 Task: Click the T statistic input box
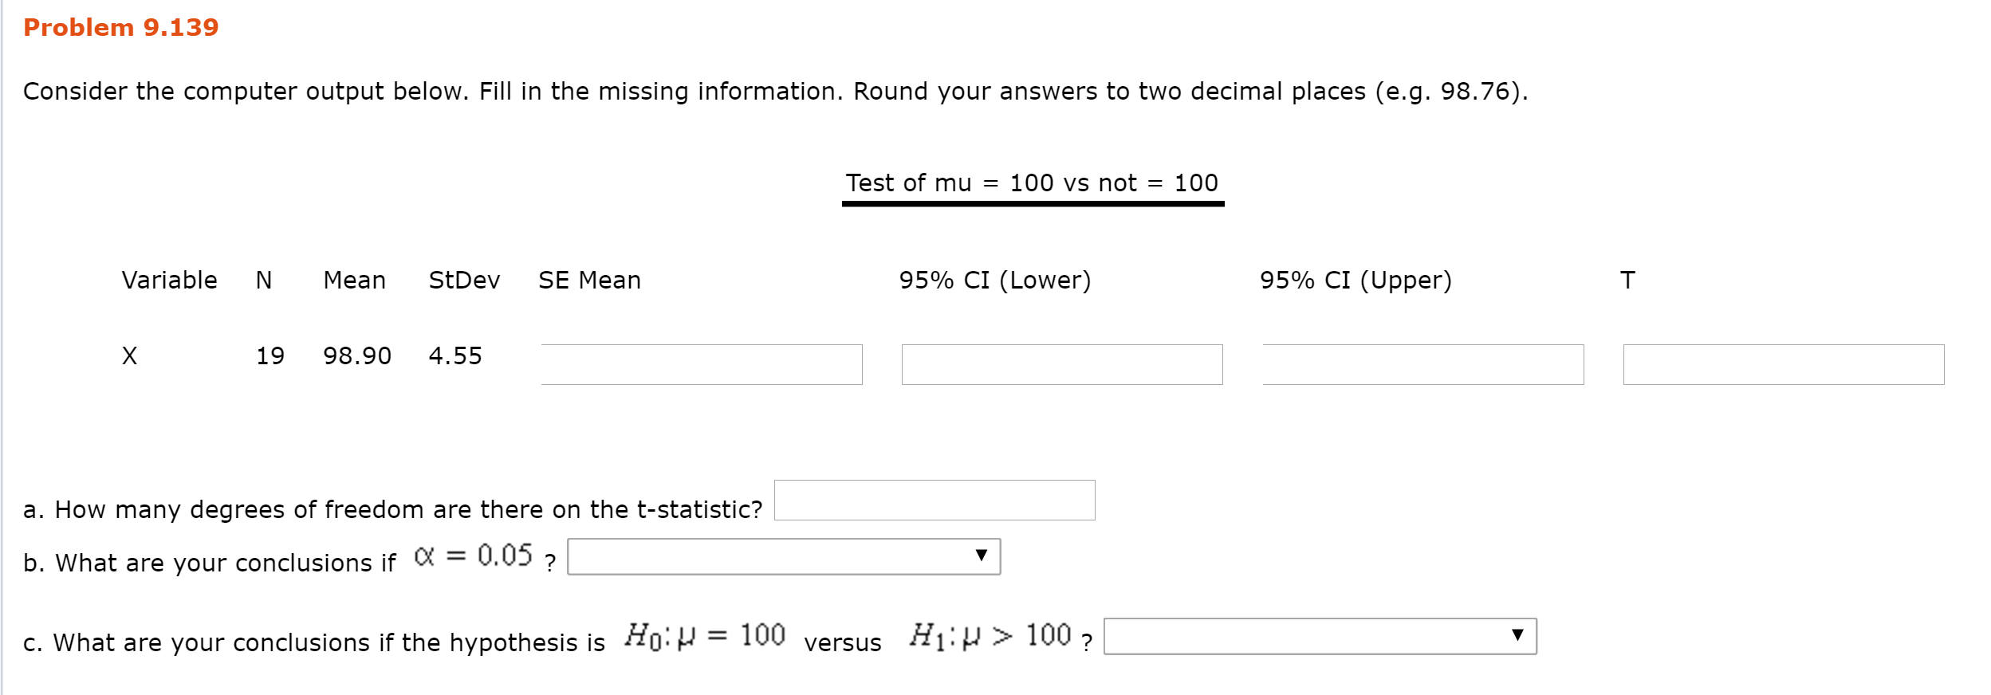[x=1784, y=364]
